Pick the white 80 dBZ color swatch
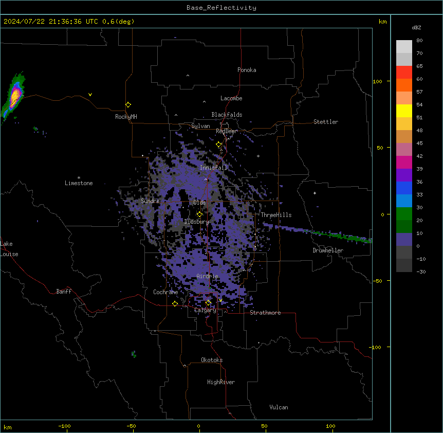443x433 pixels. tap(404, 46)
